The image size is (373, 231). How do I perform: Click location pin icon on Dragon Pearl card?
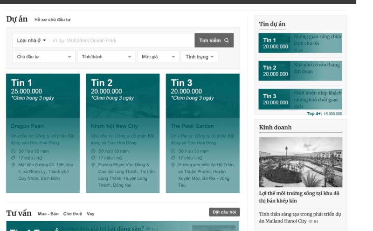coord(14,165)
